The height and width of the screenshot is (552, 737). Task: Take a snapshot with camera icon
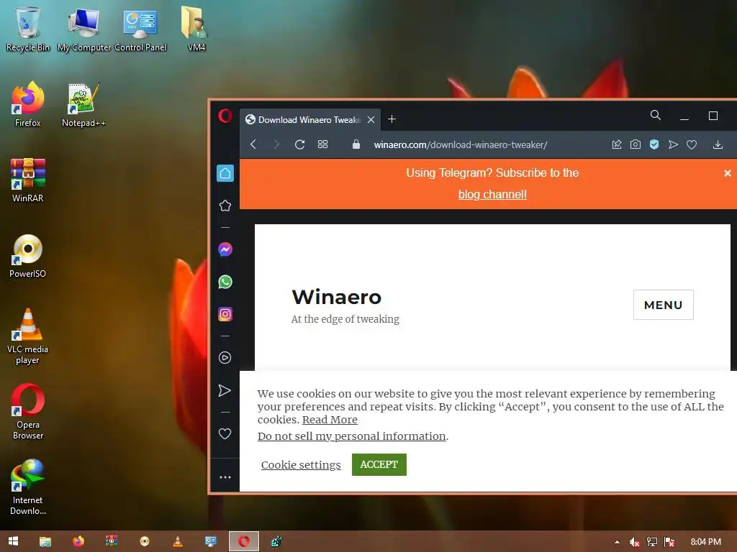(636, 144)
